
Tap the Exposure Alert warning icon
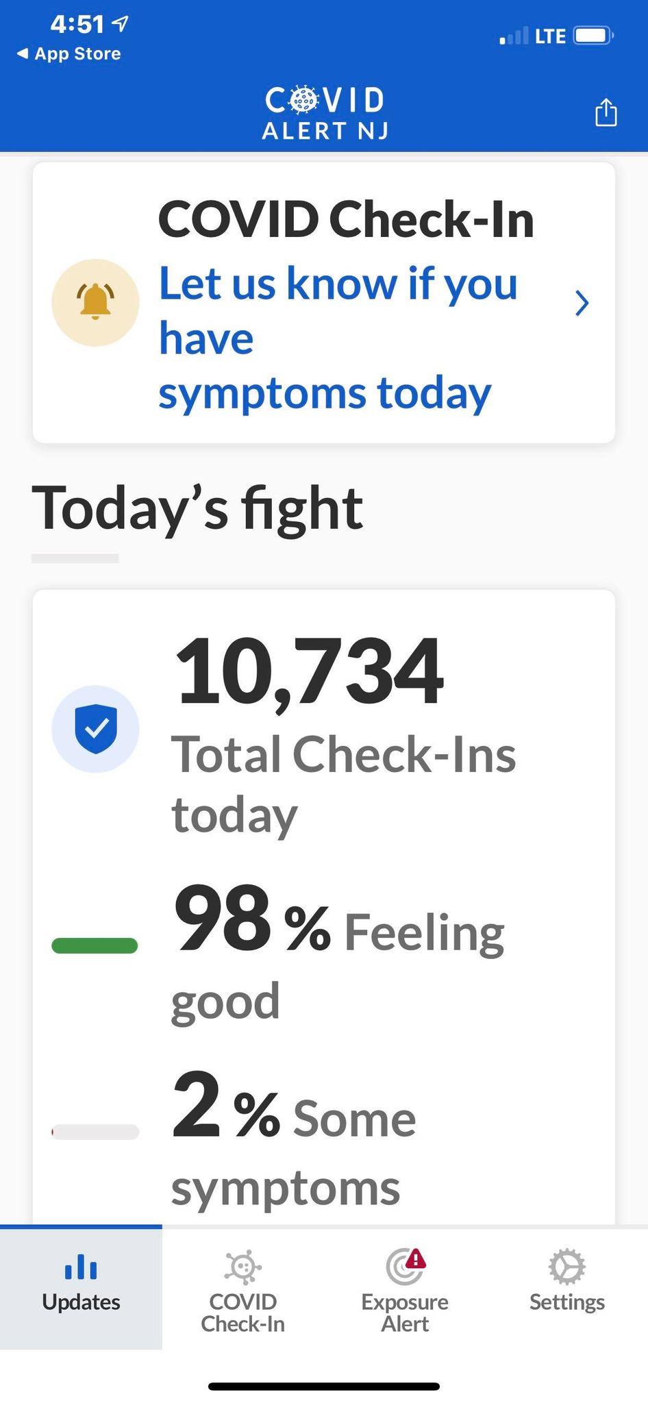point(406,1266)
